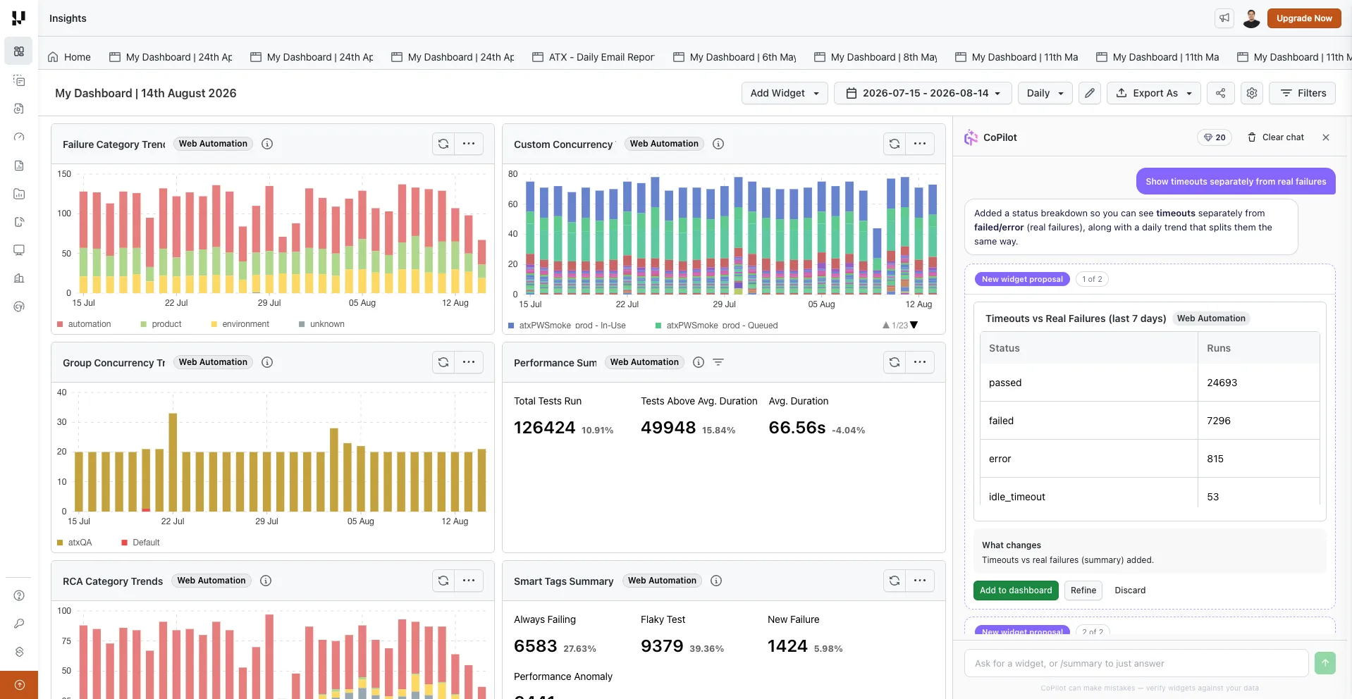Show info for Custom Concurrency widget
This screenshot has width=1352, height=699.
pyautogui.click(x=718, y=144)
